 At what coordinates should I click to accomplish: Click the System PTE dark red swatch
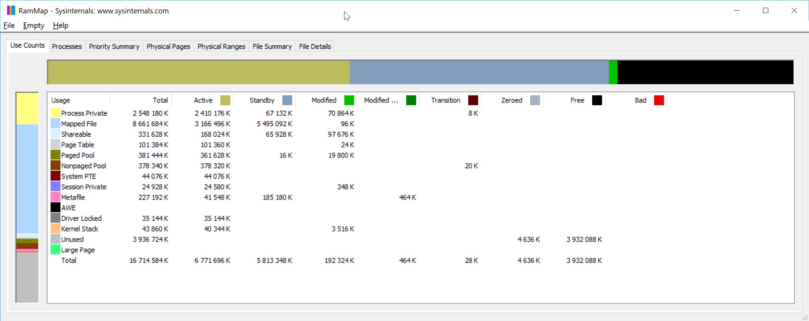[55, 176]
